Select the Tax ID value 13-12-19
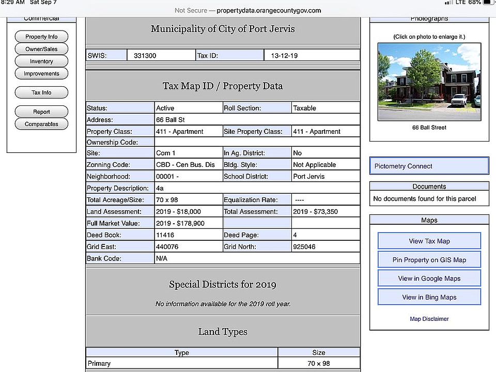Screen dimensions: 496x372 284,55
